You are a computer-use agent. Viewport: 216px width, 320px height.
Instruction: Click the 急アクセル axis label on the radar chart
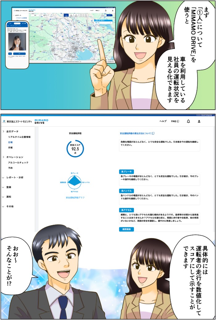(x=74, y=192)
